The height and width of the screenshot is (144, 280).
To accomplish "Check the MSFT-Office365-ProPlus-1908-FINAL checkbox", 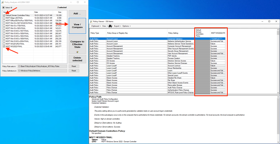I will click(4, 20).
